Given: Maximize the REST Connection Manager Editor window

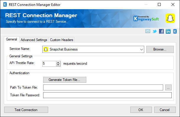Looking at the screenshot, I should point(159,4).
